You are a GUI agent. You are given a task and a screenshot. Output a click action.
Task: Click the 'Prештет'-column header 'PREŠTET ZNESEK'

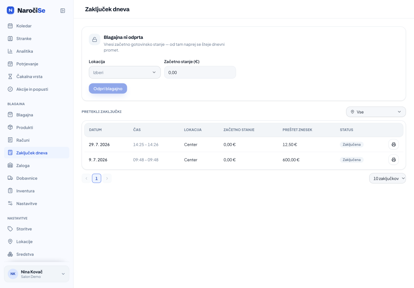[x=297, y=130]
